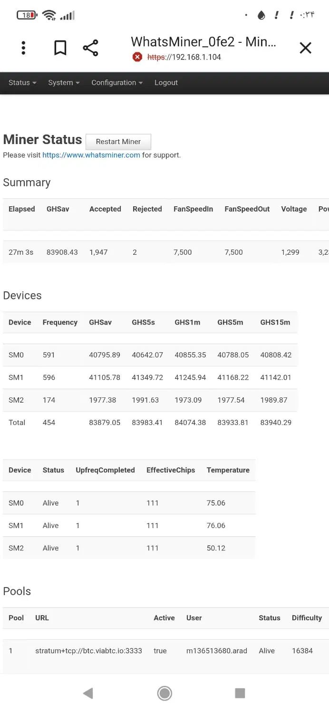Tap the Android back navigation triangle

click(88, 693)
